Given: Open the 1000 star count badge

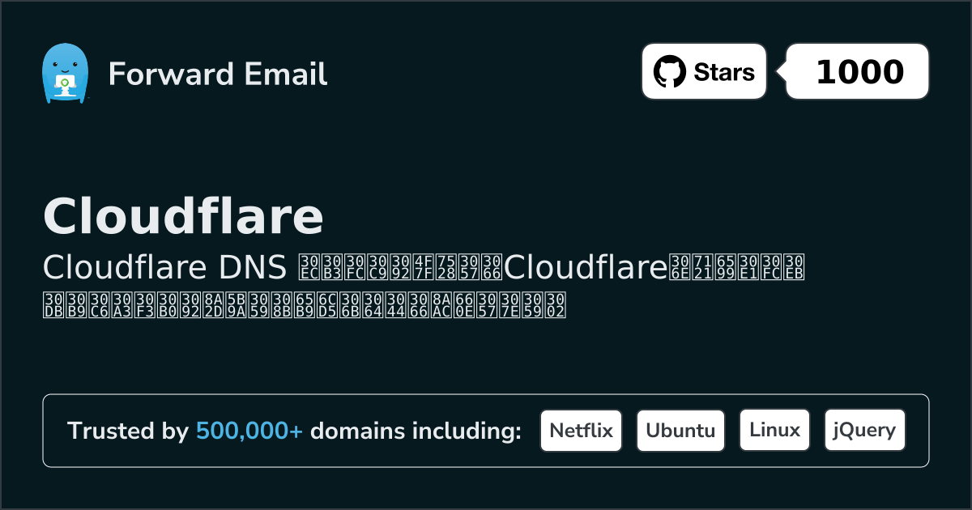Looking at the screenshot, I should tap(859, 72).
